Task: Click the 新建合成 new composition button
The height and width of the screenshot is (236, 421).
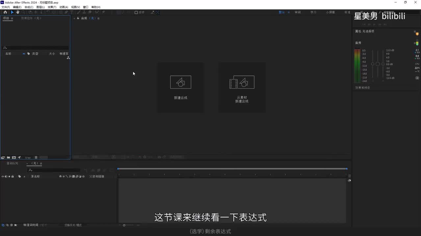Action: click(180, 88)
